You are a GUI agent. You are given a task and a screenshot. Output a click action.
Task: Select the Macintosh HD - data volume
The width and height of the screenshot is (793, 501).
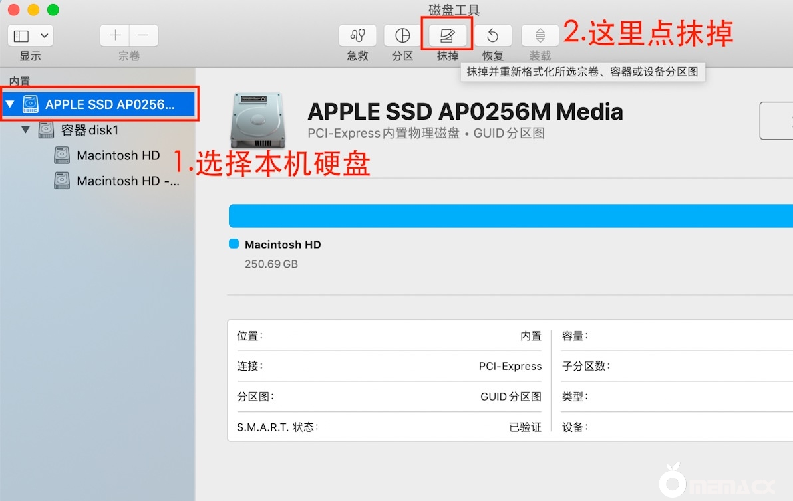[x=127, y=181]
